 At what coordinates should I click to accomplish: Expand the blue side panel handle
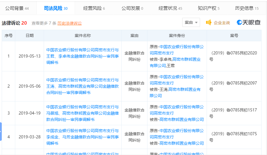tap(1, 132)
